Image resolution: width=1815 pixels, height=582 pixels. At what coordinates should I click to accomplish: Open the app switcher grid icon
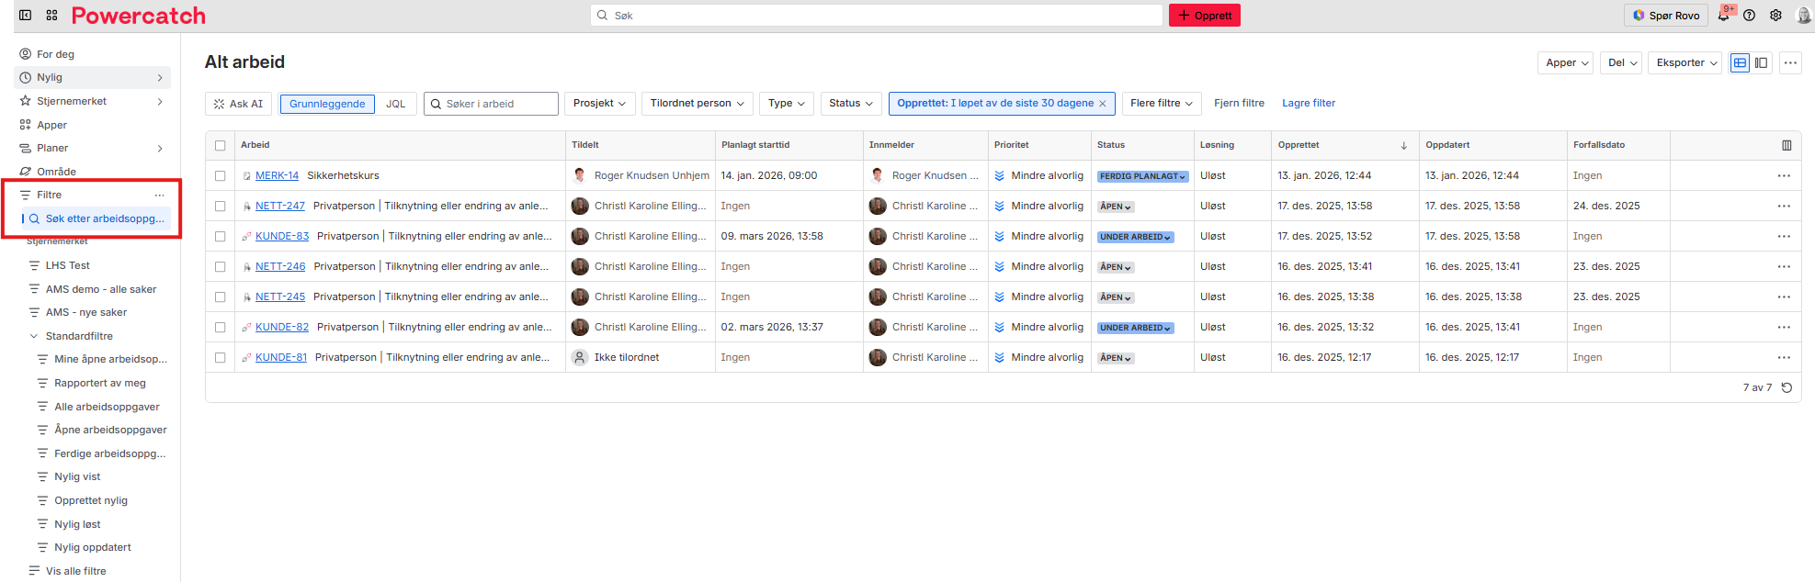pyautogui.click(x=51, y=15)
